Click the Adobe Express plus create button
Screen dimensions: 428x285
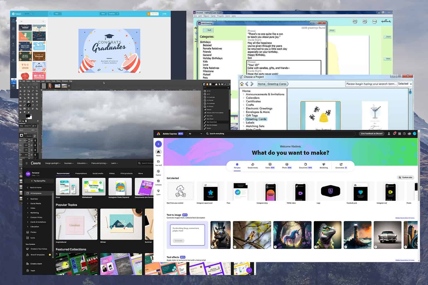(158, 144)
